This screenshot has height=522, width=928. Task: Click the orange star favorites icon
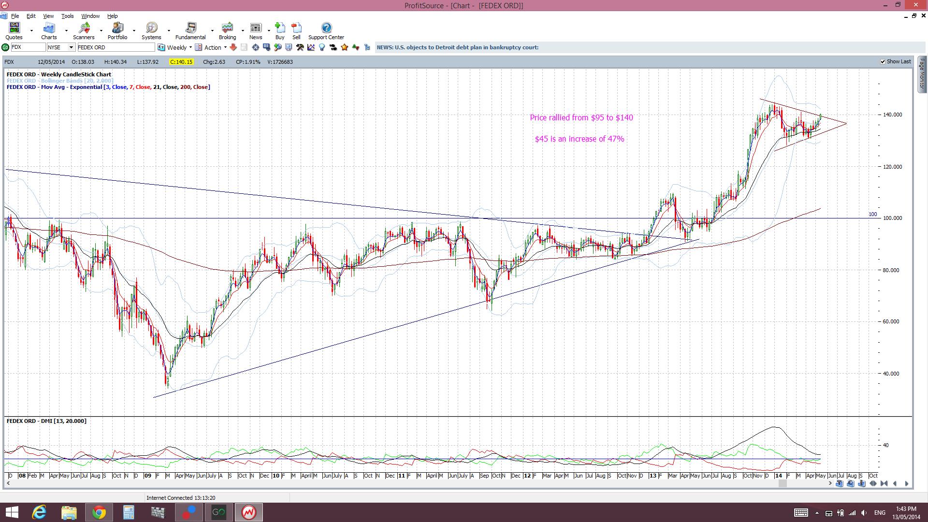point(345,47)
